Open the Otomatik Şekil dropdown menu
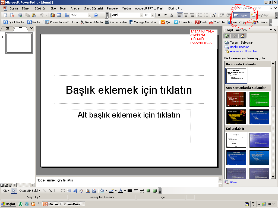 click(29, 191)
